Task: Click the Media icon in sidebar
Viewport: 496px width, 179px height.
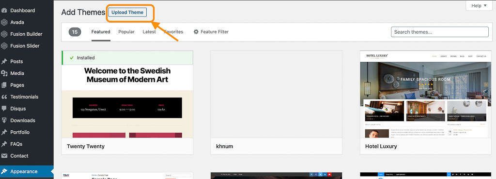Action: 4,73
